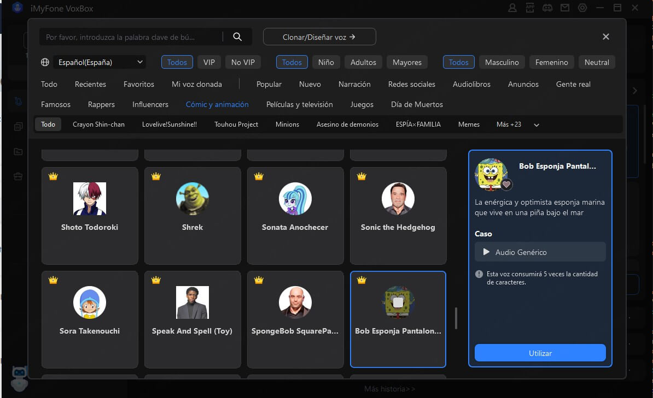Image resolution: width=653 pixels, height=398 pixels.
Task: Play the Audio Genérico sample
Action: click(x=486, y=252)
